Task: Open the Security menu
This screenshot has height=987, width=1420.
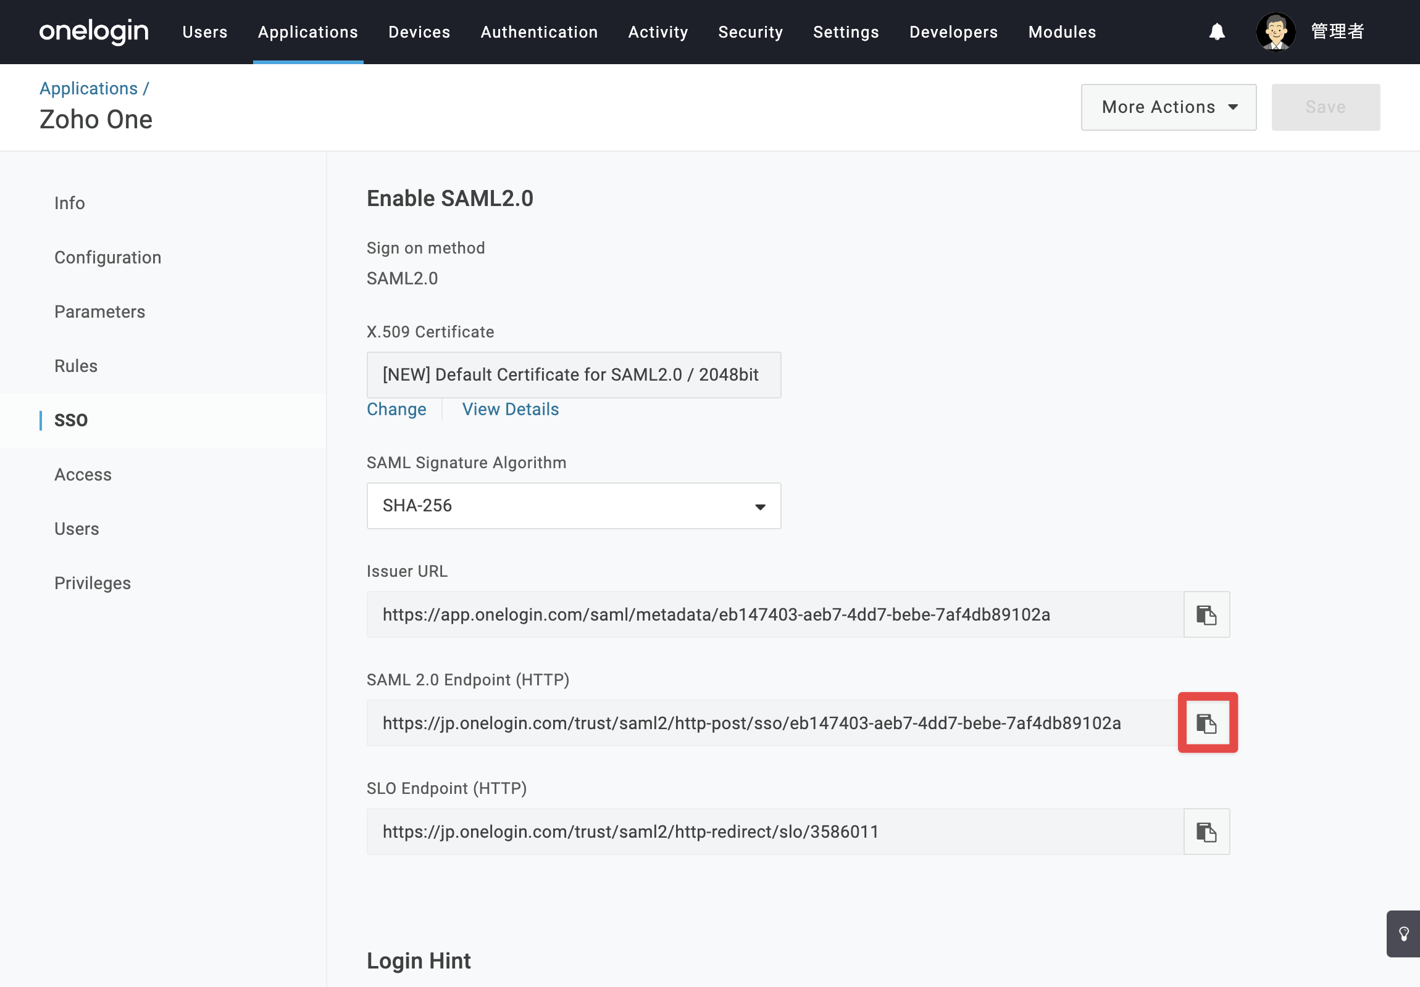Action: (750, 31)
